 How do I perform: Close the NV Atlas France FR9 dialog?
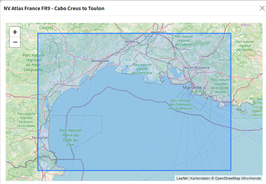pyautogui.click(x=262, y=8)
